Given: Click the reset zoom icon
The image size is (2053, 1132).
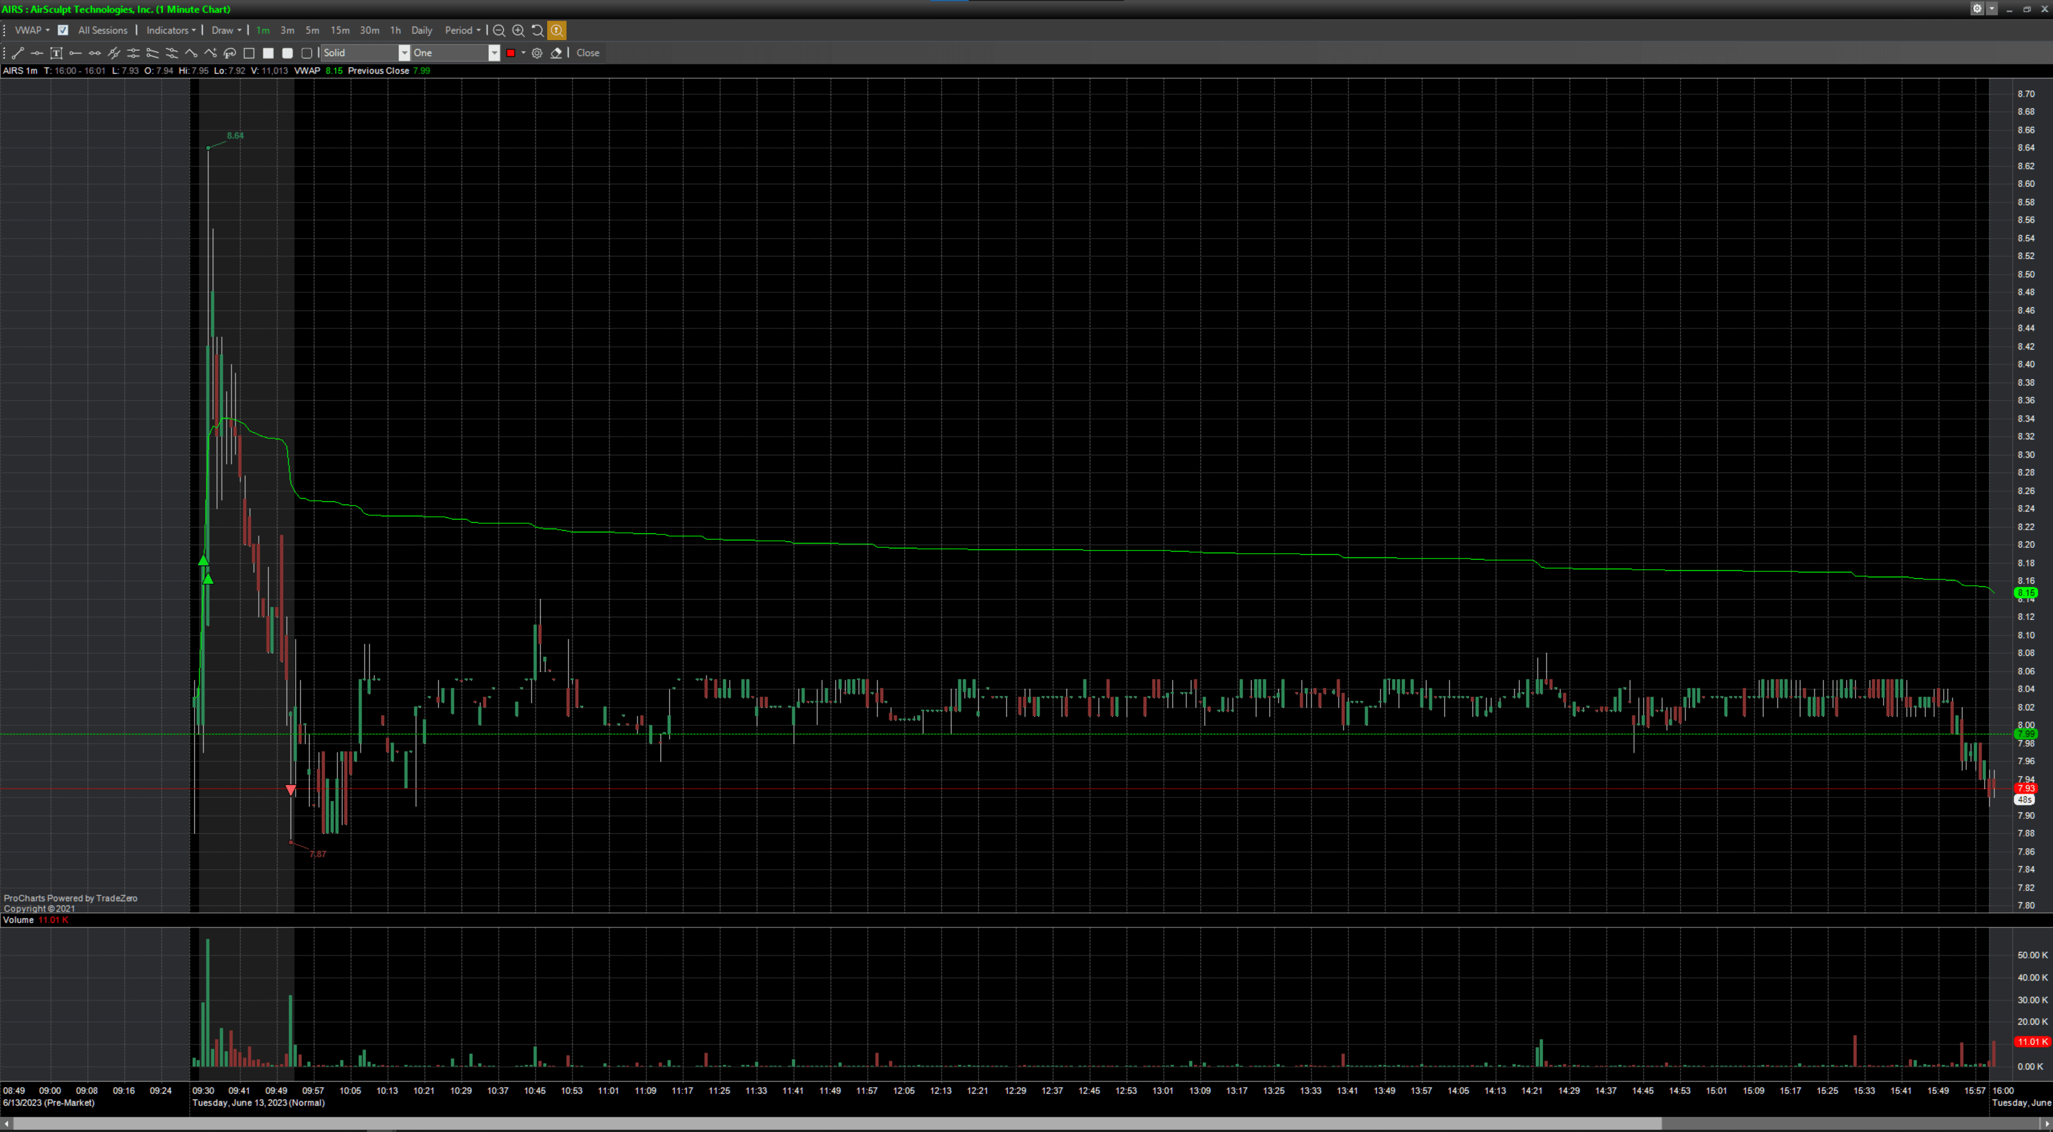Looking at the screenshot, I should (537, 30).
